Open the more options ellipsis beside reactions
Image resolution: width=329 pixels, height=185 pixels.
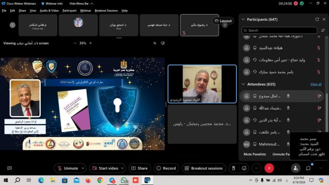pyautogui.click(x=257, y=168)
